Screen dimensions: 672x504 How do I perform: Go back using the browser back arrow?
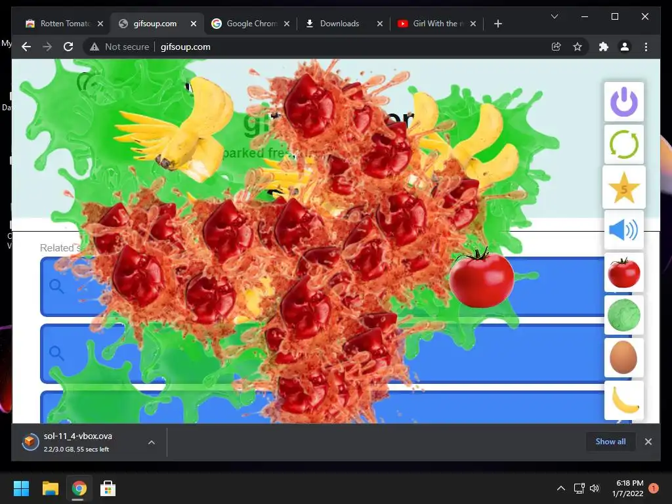coord(26,47)
